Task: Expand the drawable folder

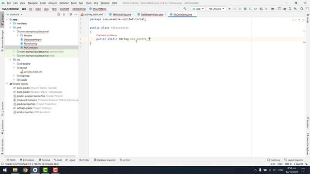Action: pos(14,64)
